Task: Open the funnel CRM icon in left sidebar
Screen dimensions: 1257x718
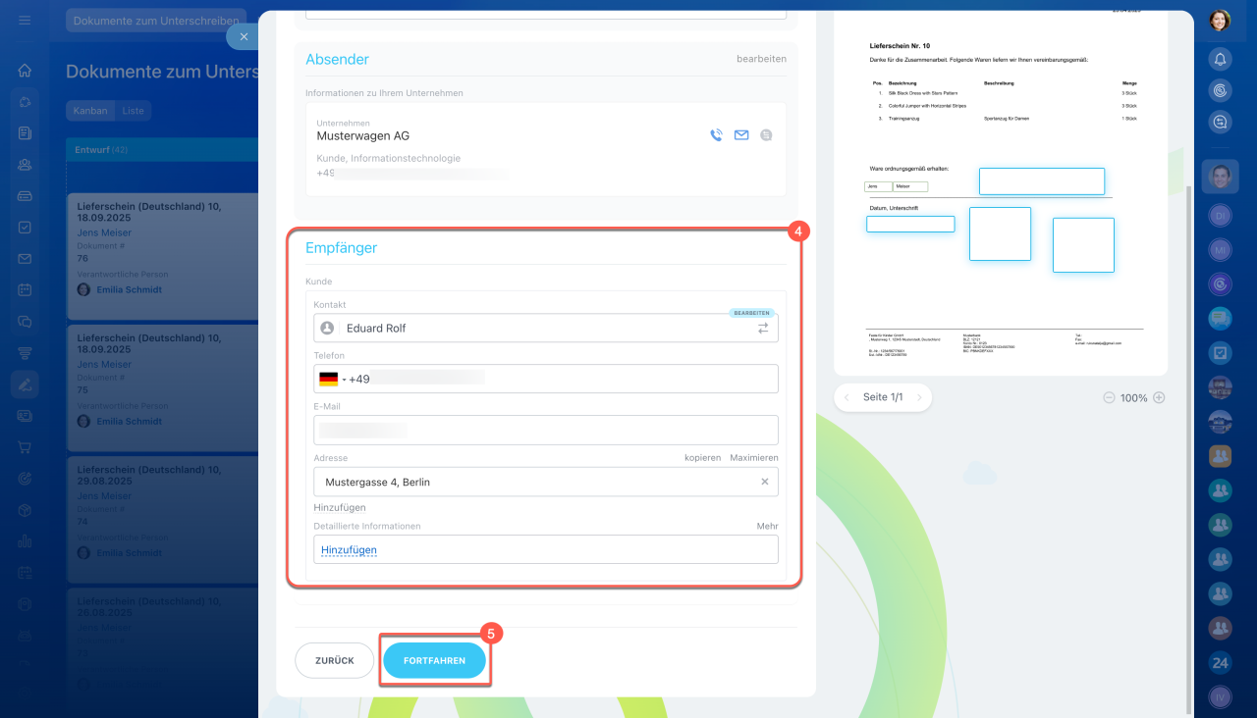Action: [x=25, y=353]
